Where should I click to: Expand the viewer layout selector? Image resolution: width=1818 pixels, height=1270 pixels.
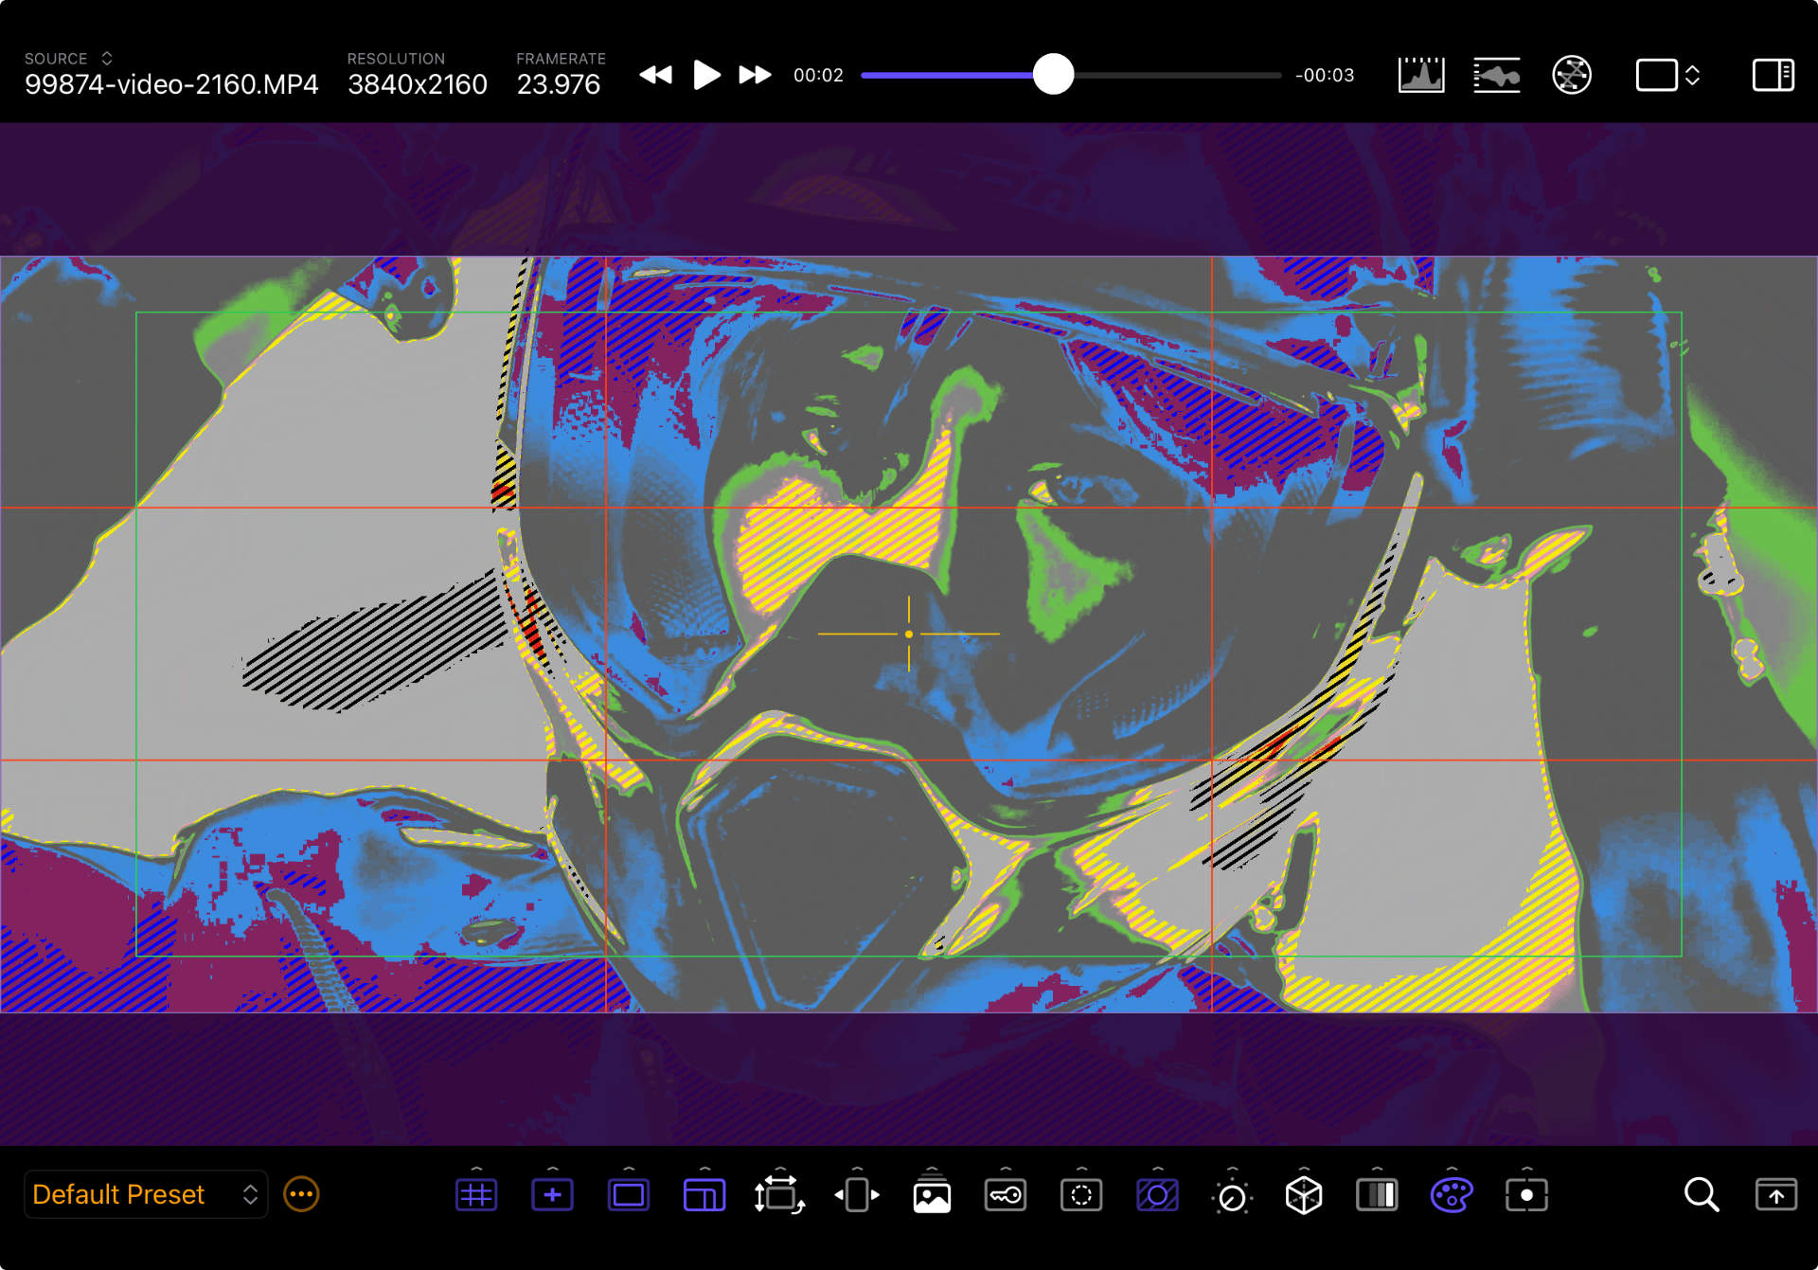click(x=1667, y=75)
